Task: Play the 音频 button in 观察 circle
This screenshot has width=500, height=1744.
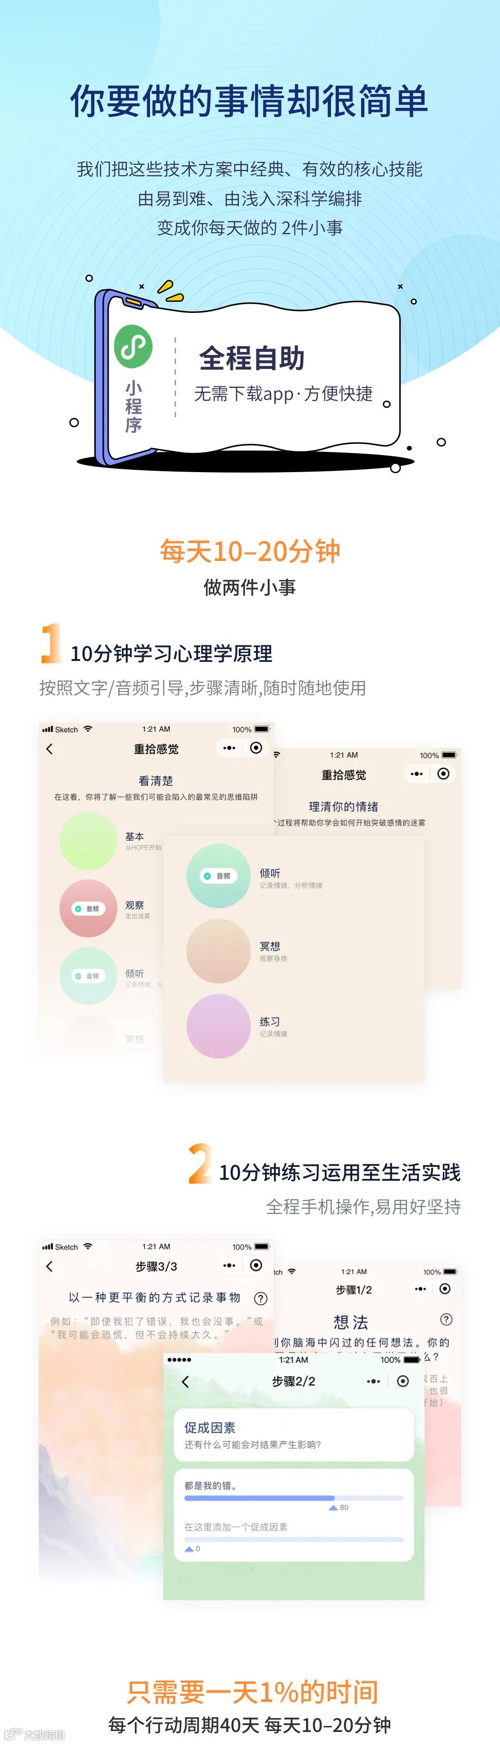Action: [88, 909]
